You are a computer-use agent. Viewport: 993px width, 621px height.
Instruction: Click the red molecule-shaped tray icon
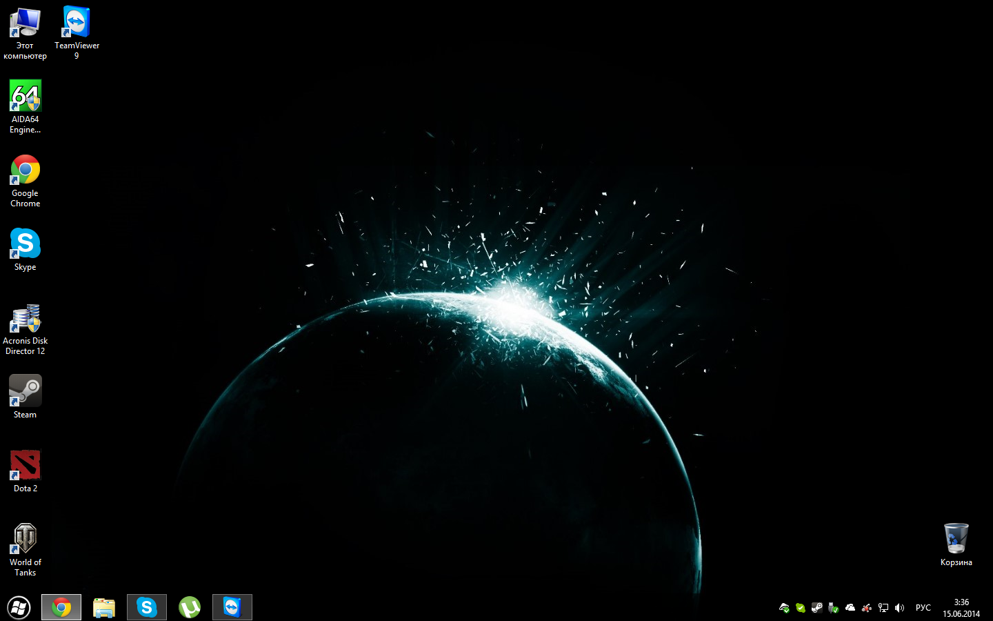tap(867, 608)
